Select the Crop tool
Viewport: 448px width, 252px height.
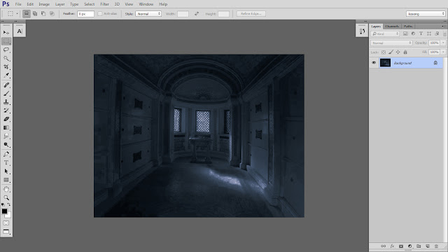[6, 67]
